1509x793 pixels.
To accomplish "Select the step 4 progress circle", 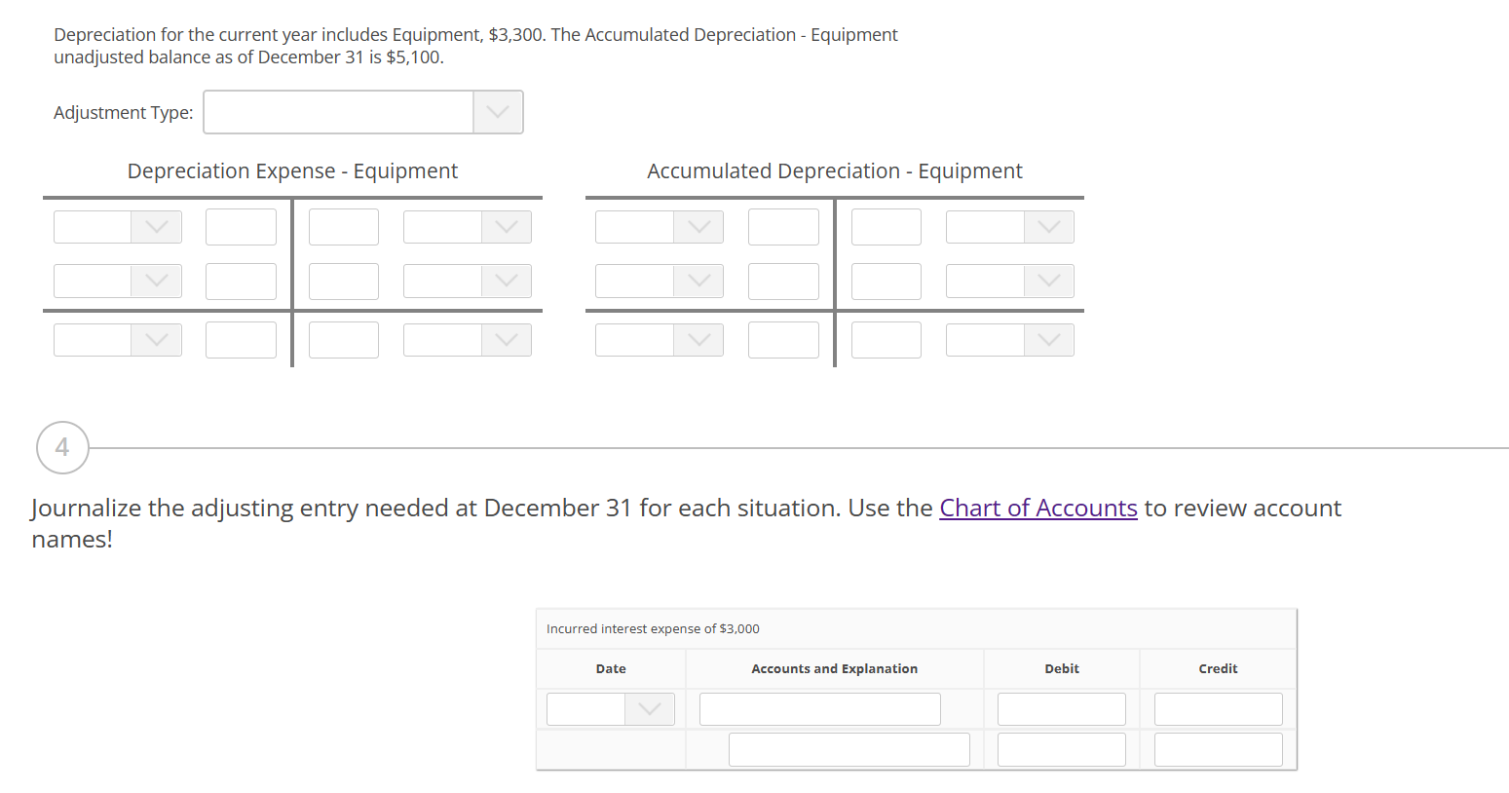I will tap(61, 447).
